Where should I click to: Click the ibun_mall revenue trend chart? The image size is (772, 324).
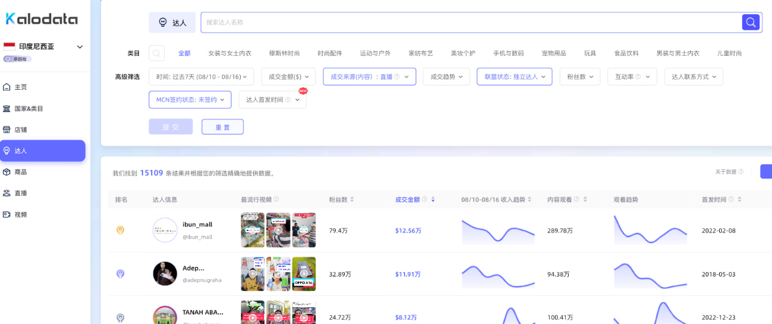click(498, 231)
